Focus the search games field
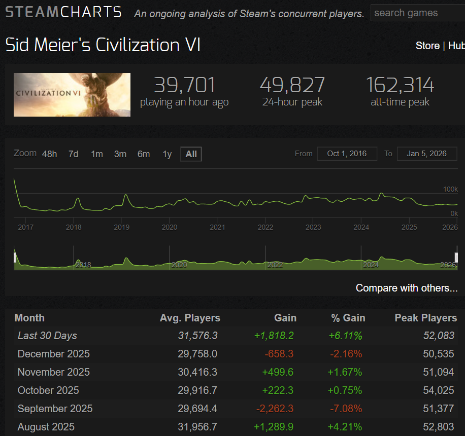 pyautogui.click(x=418, y=13)
